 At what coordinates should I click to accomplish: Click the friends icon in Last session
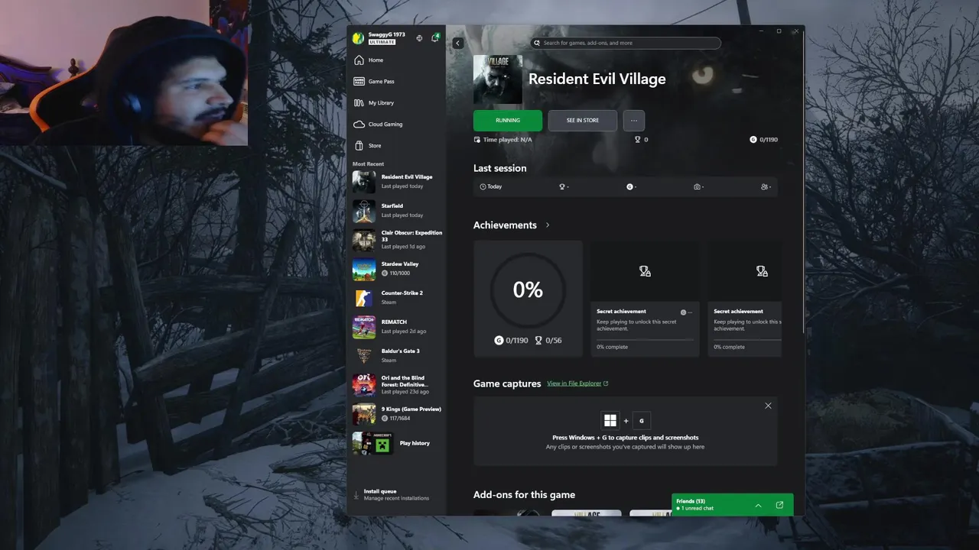coord(764,186)
